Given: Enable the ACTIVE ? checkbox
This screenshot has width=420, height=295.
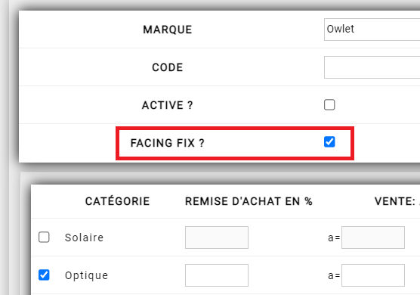Looking at the screenshot, I should click(x=329, y=105).
